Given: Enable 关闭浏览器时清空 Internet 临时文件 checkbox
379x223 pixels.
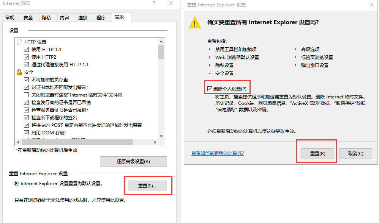Looking at the screenshot, I should [x=27, y=95].
